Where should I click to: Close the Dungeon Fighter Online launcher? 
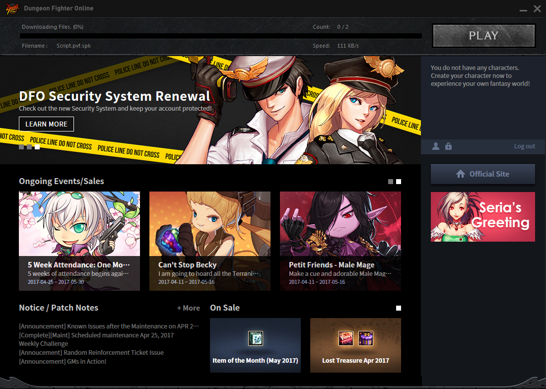click(x=537, y=9)
